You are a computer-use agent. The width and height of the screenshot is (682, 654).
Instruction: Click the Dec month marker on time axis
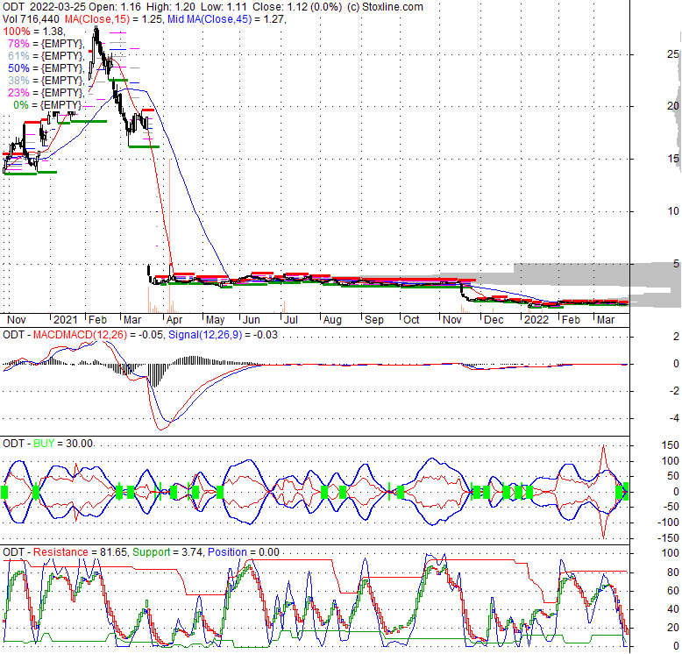(494, 321)
